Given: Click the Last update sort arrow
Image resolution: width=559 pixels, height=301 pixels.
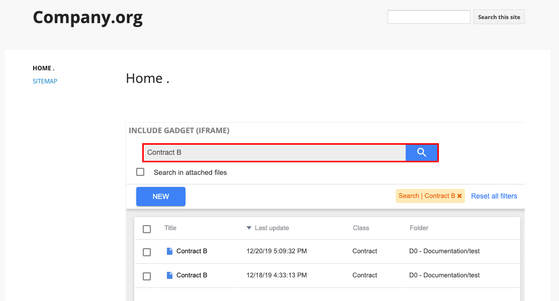Looking at the screenshot, I should [x=249, y=228].
